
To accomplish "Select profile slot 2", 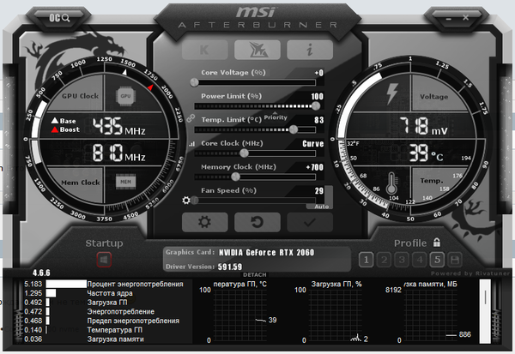I will tap(384, 261).
